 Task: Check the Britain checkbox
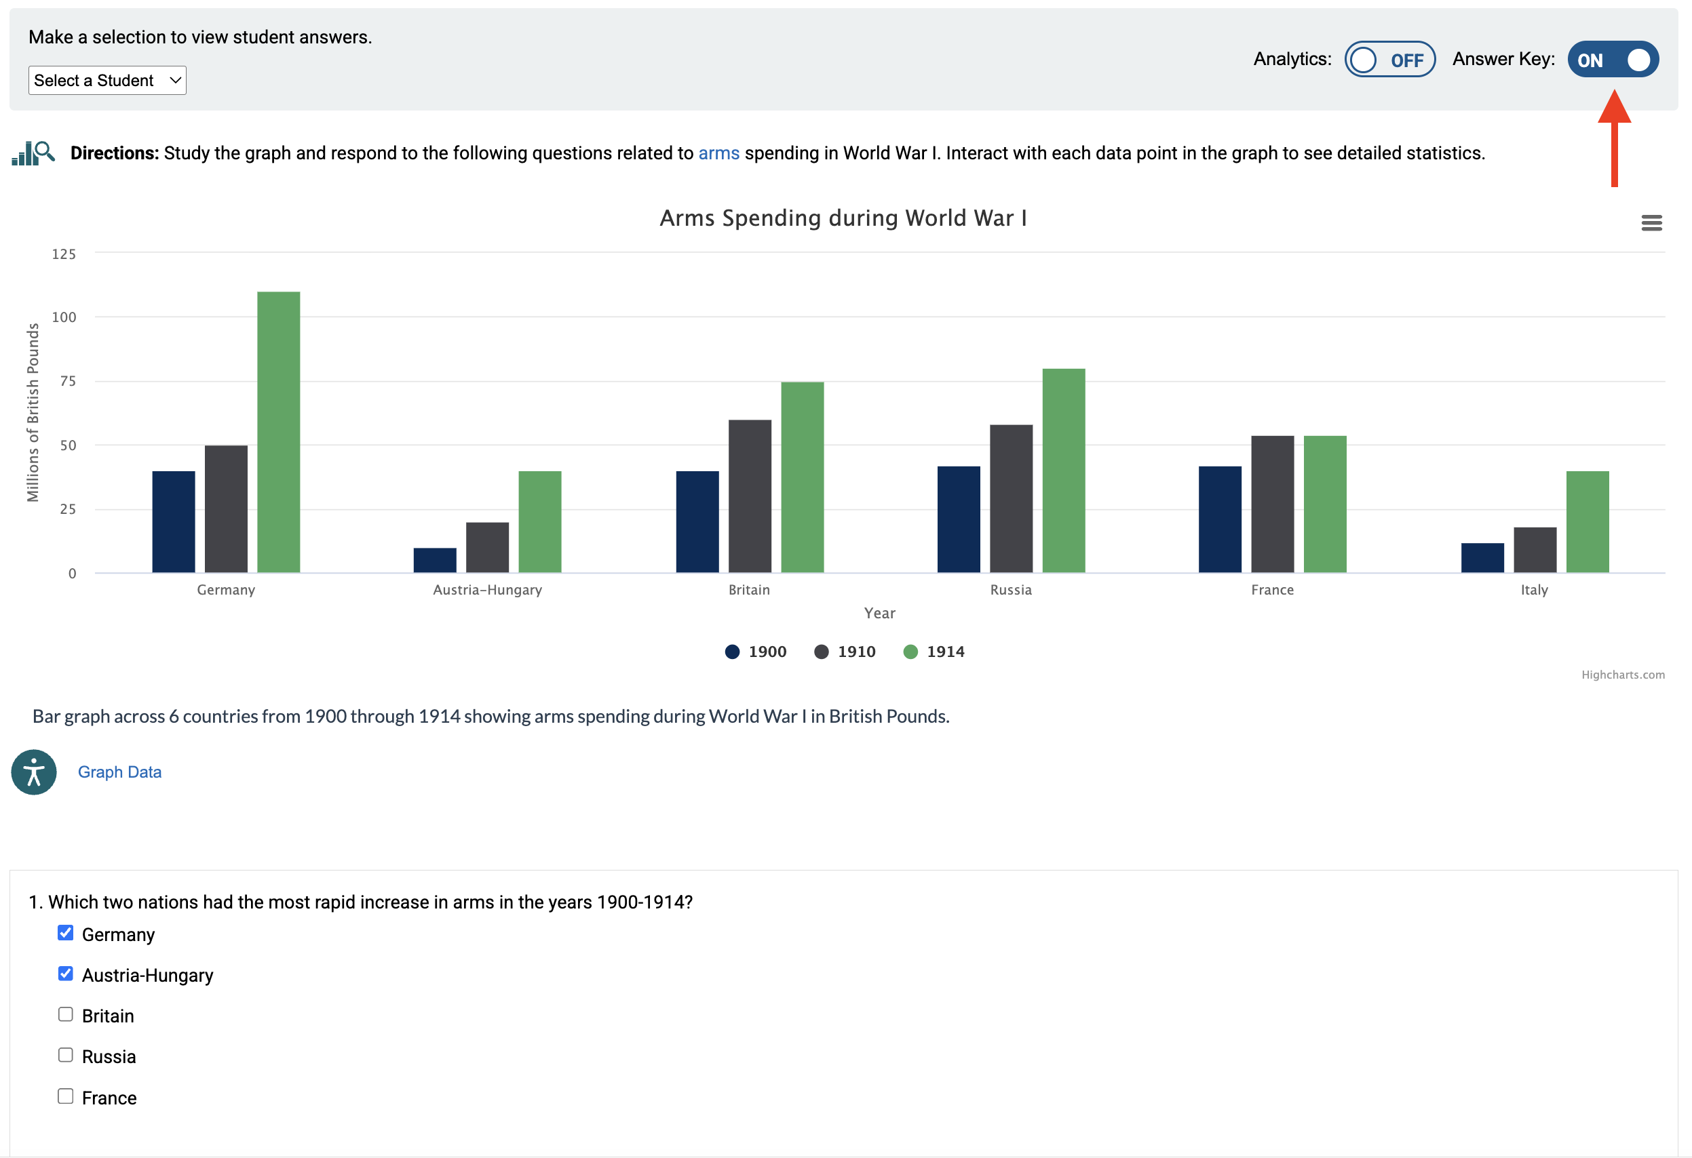[66, 1015]
